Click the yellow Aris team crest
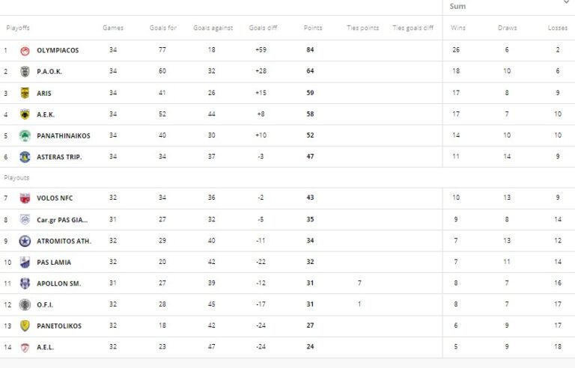The image size is (575, 368). (x=25, y=93)
